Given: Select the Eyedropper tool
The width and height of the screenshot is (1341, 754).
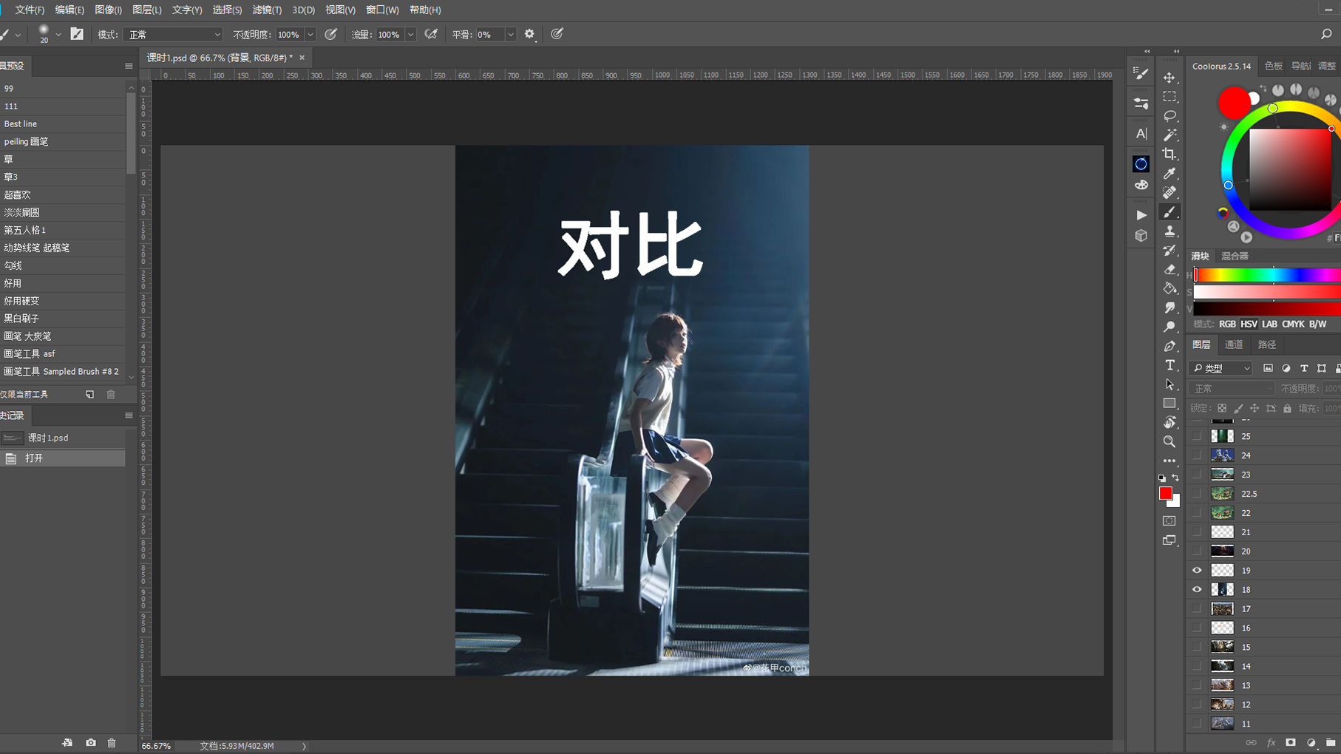Looking at the screenshot, I should click(x=1169, y=174).
